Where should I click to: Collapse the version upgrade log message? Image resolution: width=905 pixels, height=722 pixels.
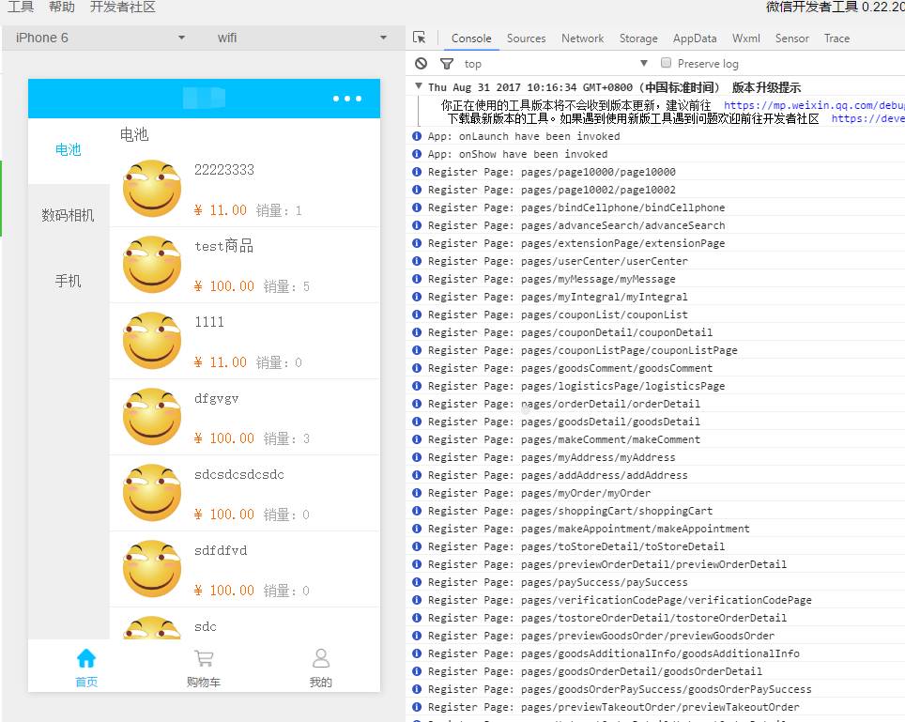(419, 86)
